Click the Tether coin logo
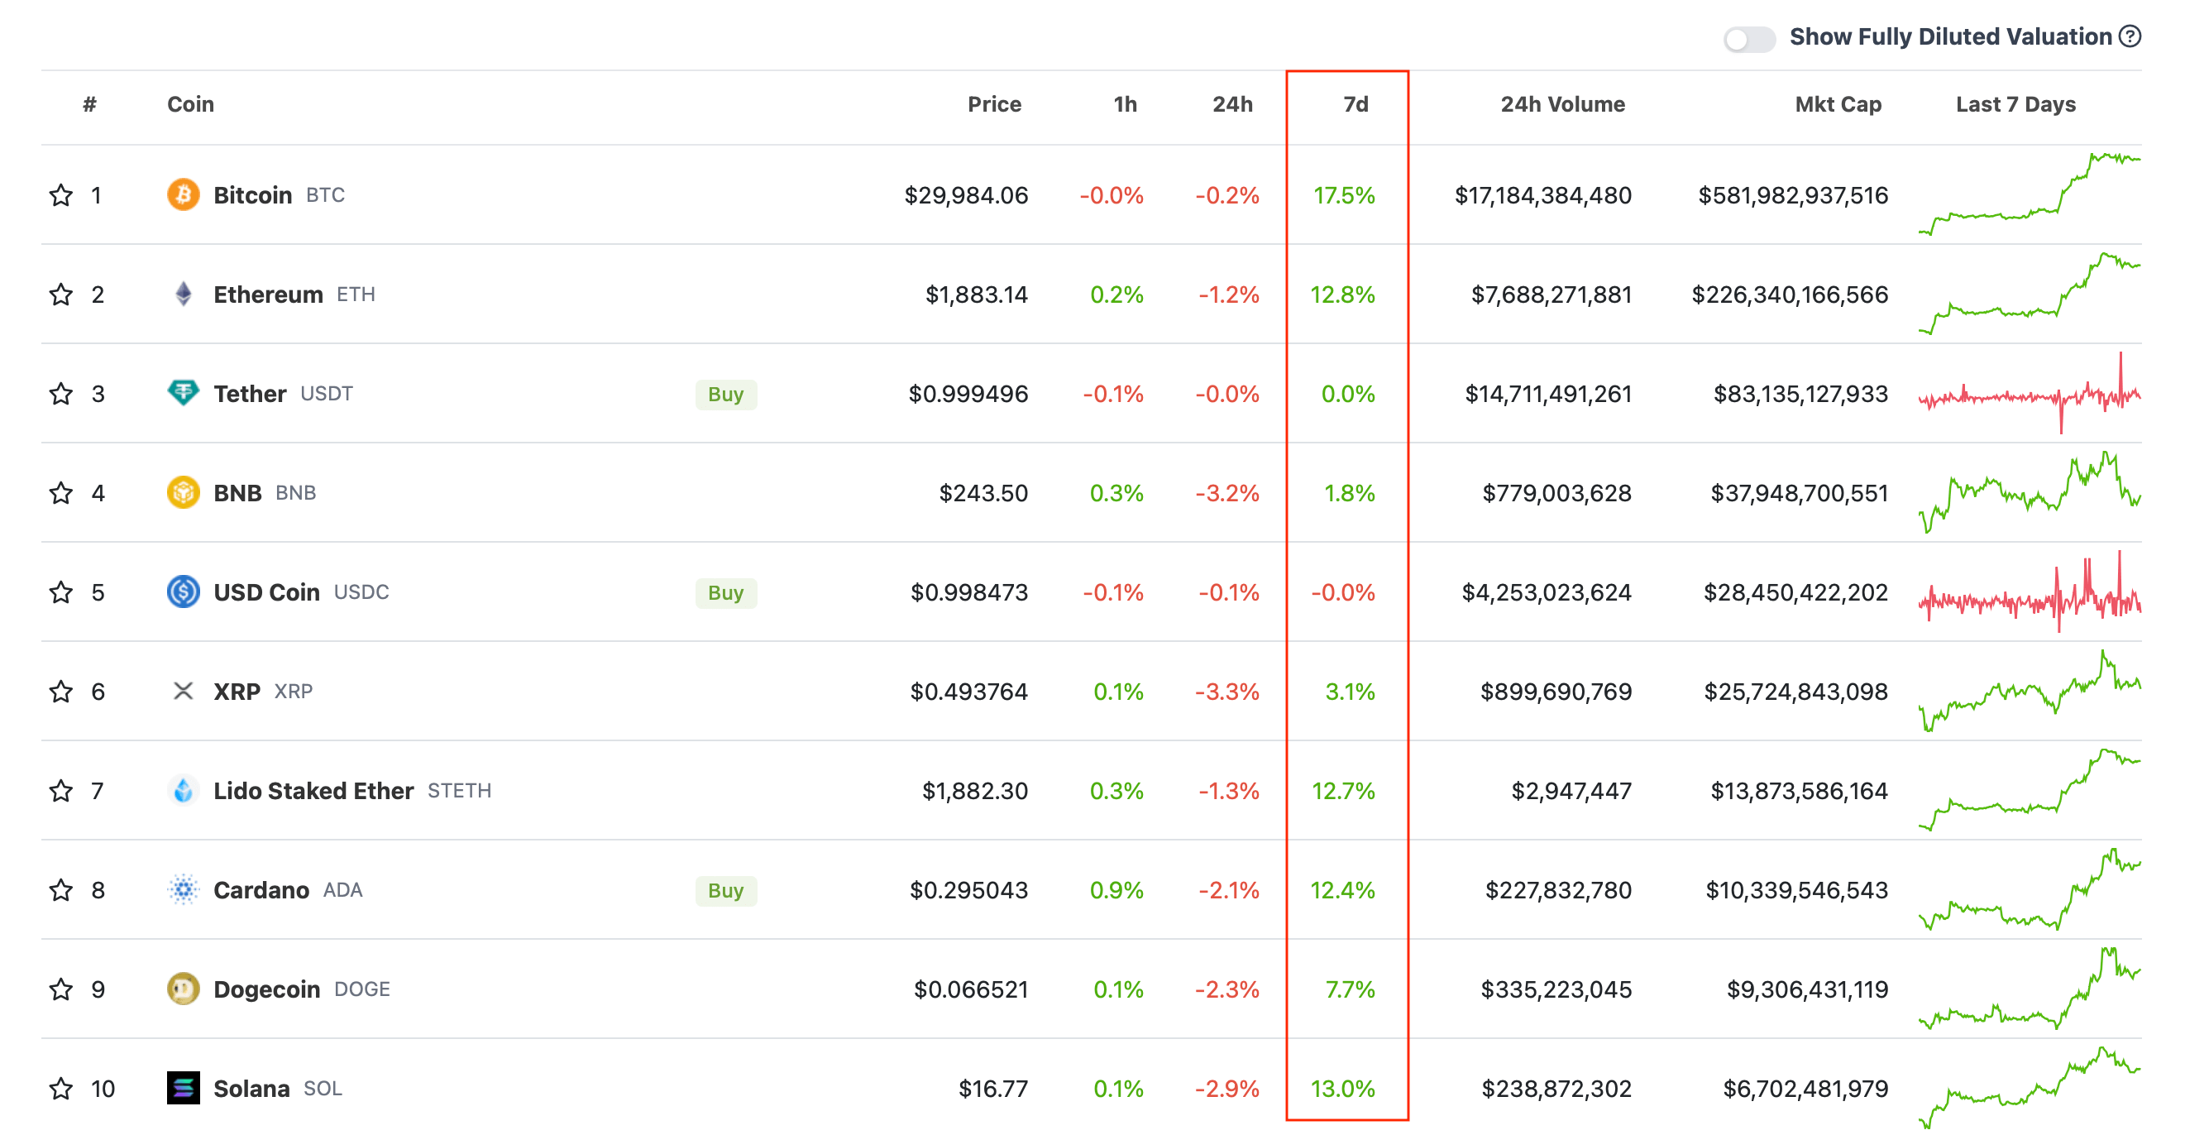Image resolution: width=2185 pixels, height=1135 pixels. coord(184,394)
